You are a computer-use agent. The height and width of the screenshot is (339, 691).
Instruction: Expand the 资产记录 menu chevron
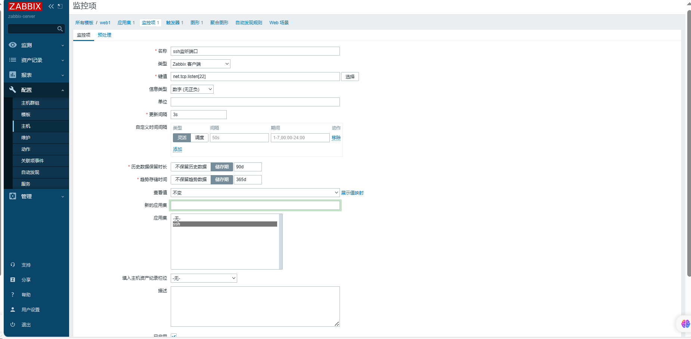(x=63, y=60)
